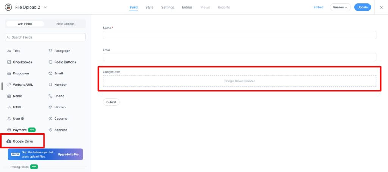
Task: Add a Text field icon
Action: click(x=9, y=51)
